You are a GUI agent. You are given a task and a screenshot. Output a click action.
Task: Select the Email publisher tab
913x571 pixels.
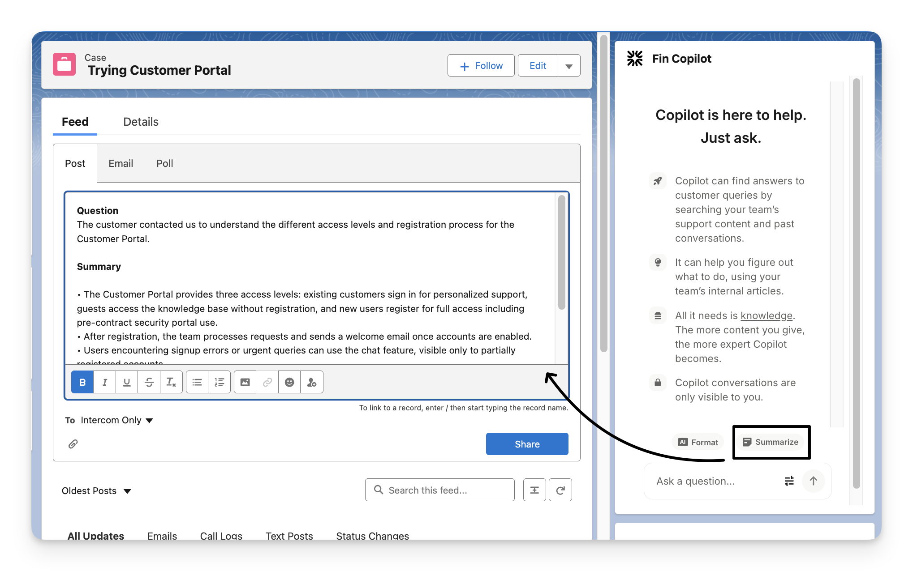tap(121, 163)
